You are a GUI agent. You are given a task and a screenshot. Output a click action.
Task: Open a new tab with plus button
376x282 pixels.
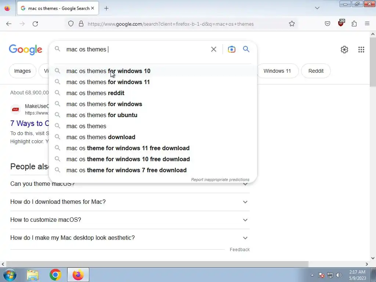106,8
